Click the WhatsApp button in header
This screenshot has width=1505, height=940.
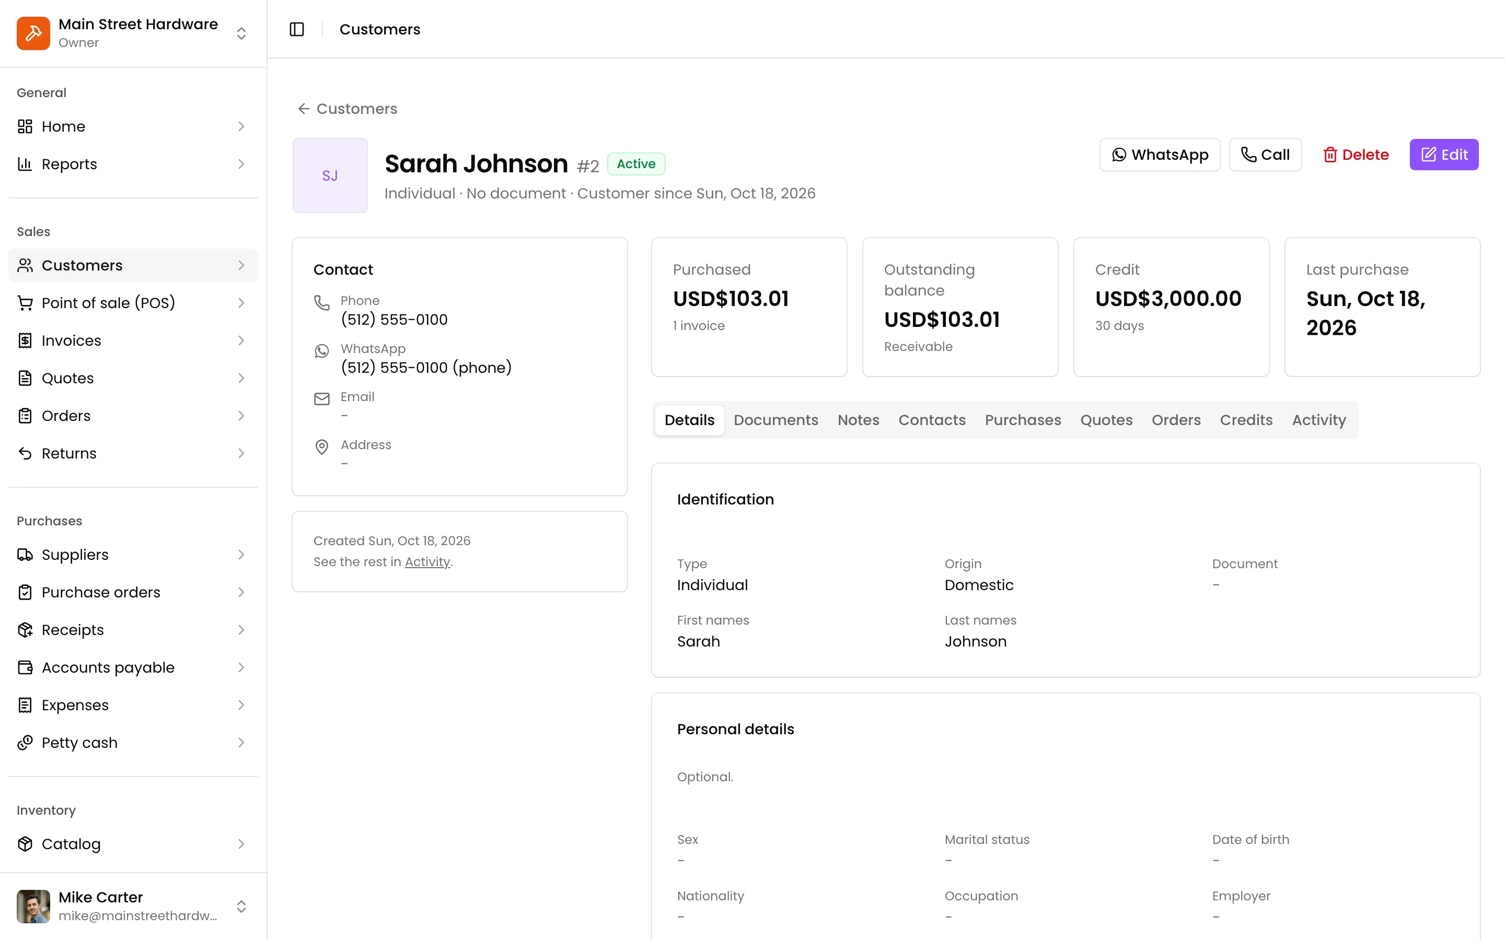click(1160, 155)
